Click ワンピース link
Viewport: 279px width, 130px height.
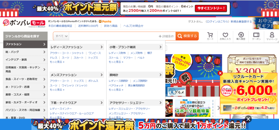(x=95, y=53)
